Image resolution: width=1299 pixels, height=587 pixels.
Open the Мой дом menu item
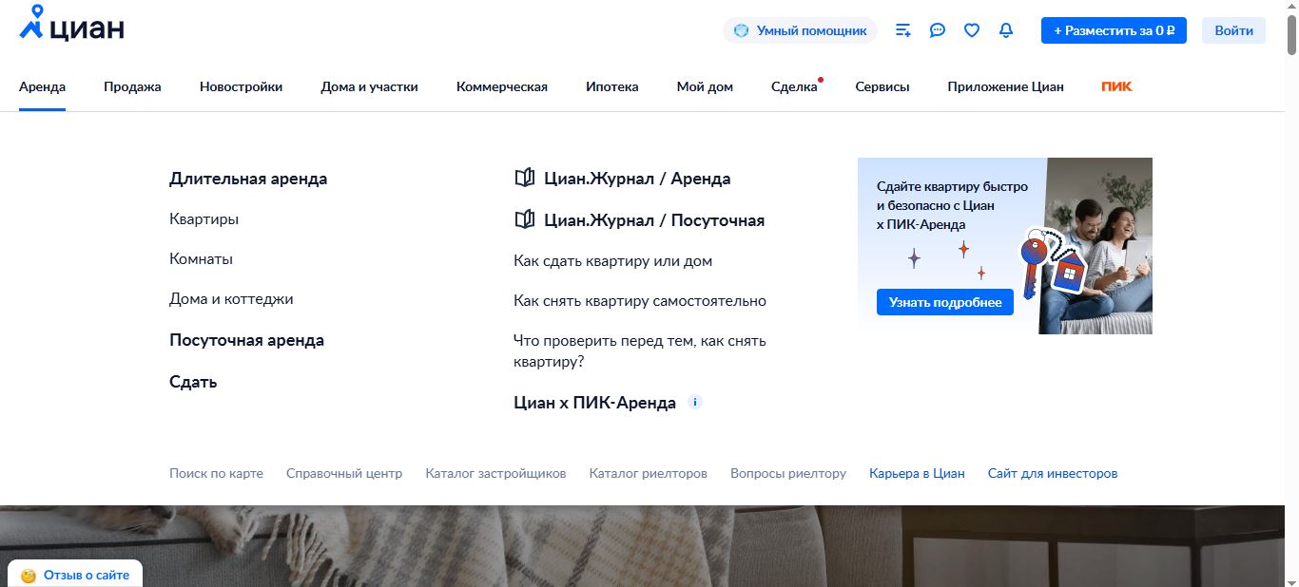tap(705, 86)
